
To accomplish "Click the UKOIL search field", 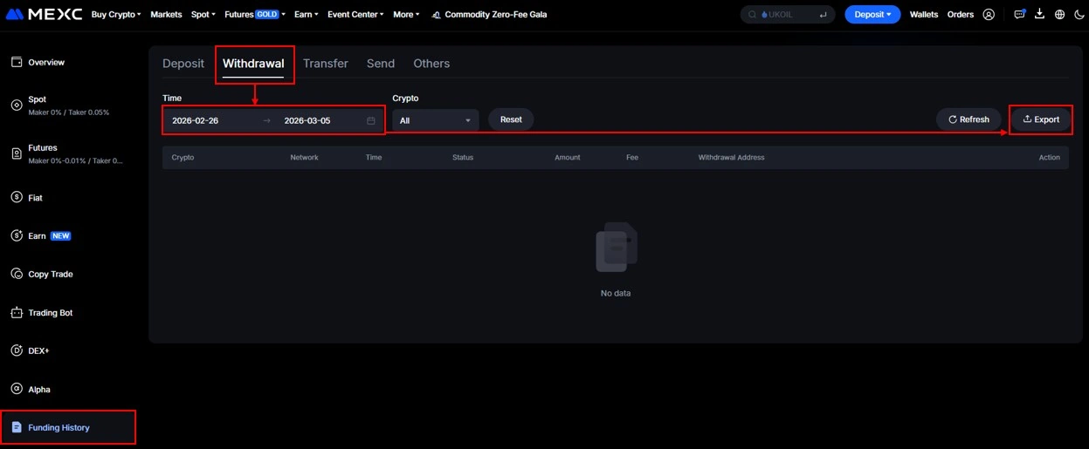I will click(788, 15).
